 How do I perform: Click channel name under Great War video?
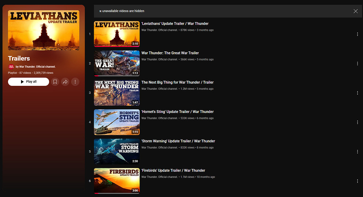pyautogui.click(x=160, y=59)
